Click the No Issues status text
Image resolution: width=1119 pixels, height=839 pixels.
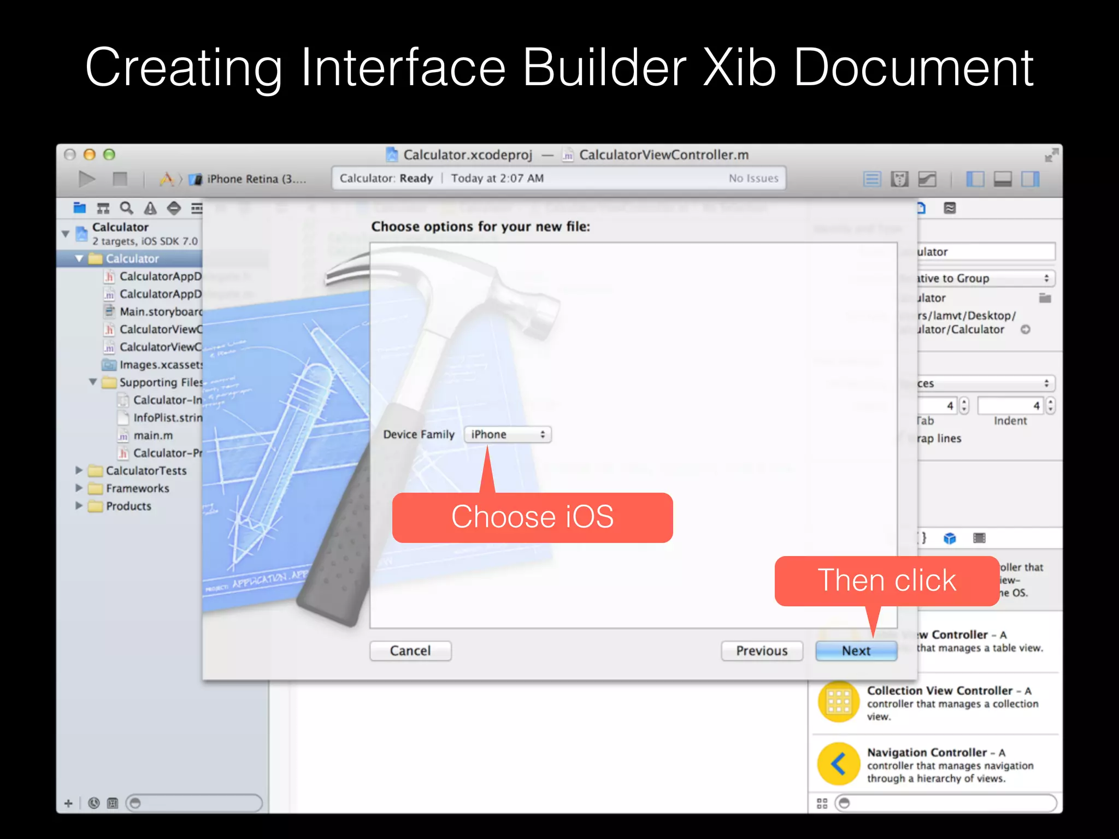(753, 178)
